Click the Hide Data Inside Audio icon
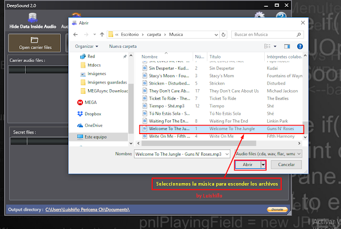341x229 pixels. click(x=32, y=18)
